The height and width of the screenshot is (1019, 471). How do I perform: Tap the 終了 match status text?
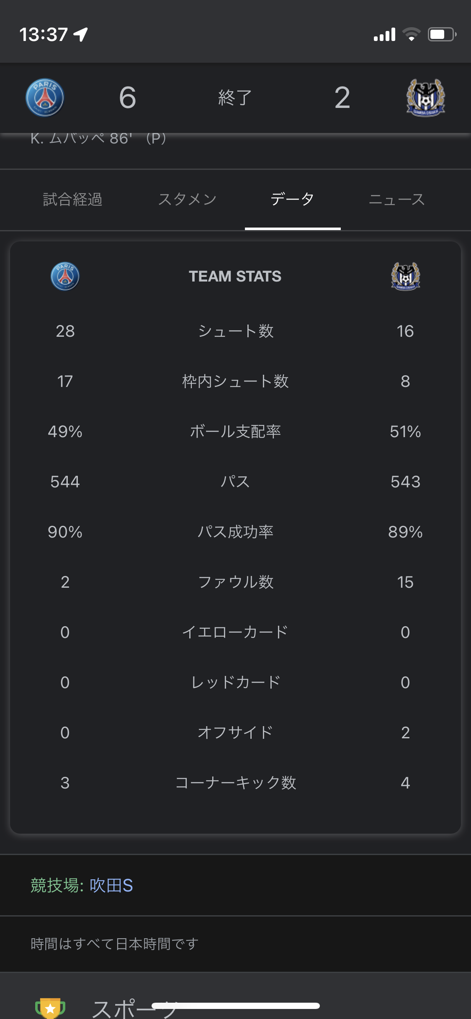pyautogui.click(x=235, y=98)
